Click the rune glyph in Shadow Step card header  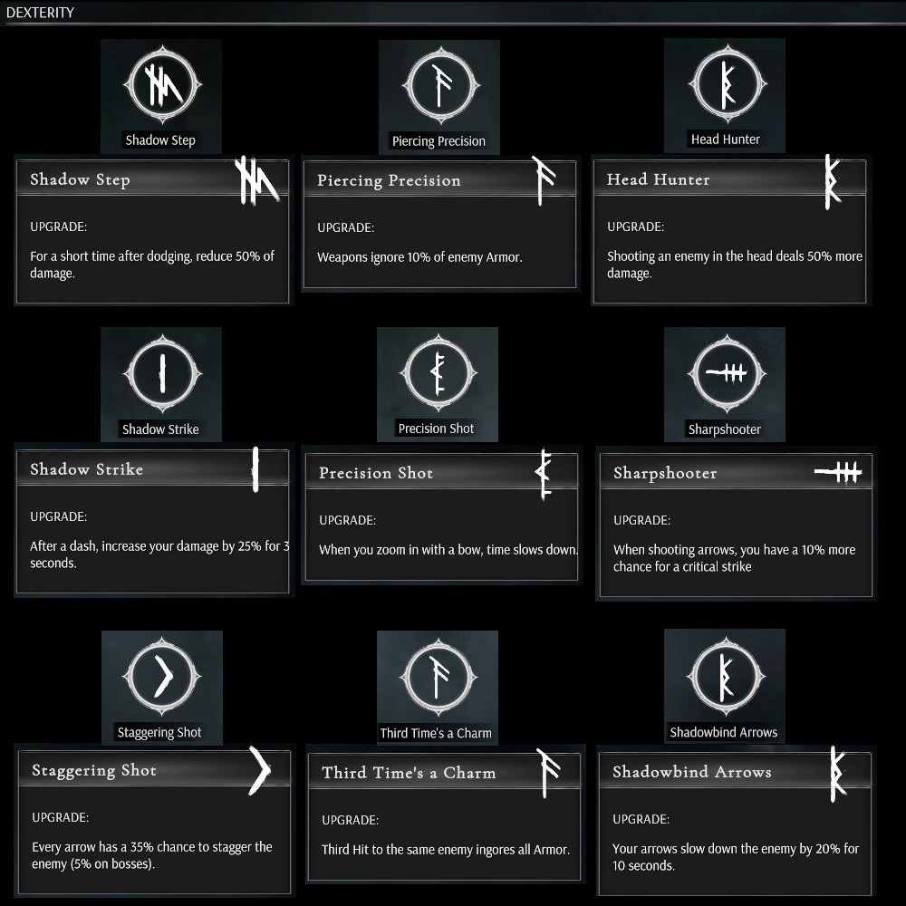(x=257, y=179)
